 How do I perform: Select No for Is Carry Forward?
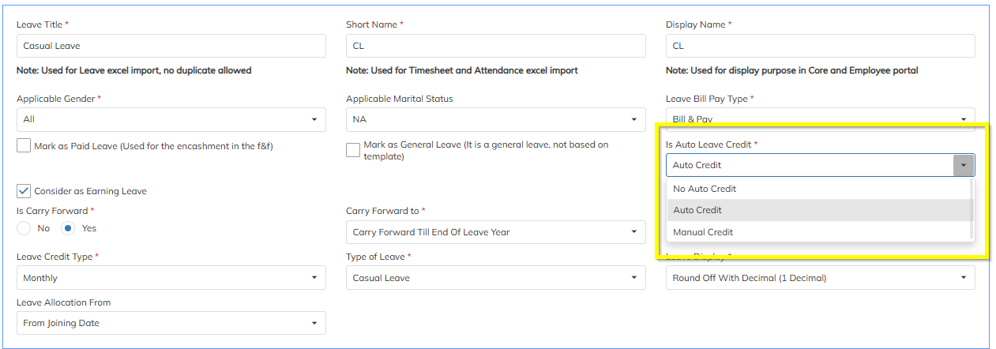pyautogui.click(x=24, y=228)
